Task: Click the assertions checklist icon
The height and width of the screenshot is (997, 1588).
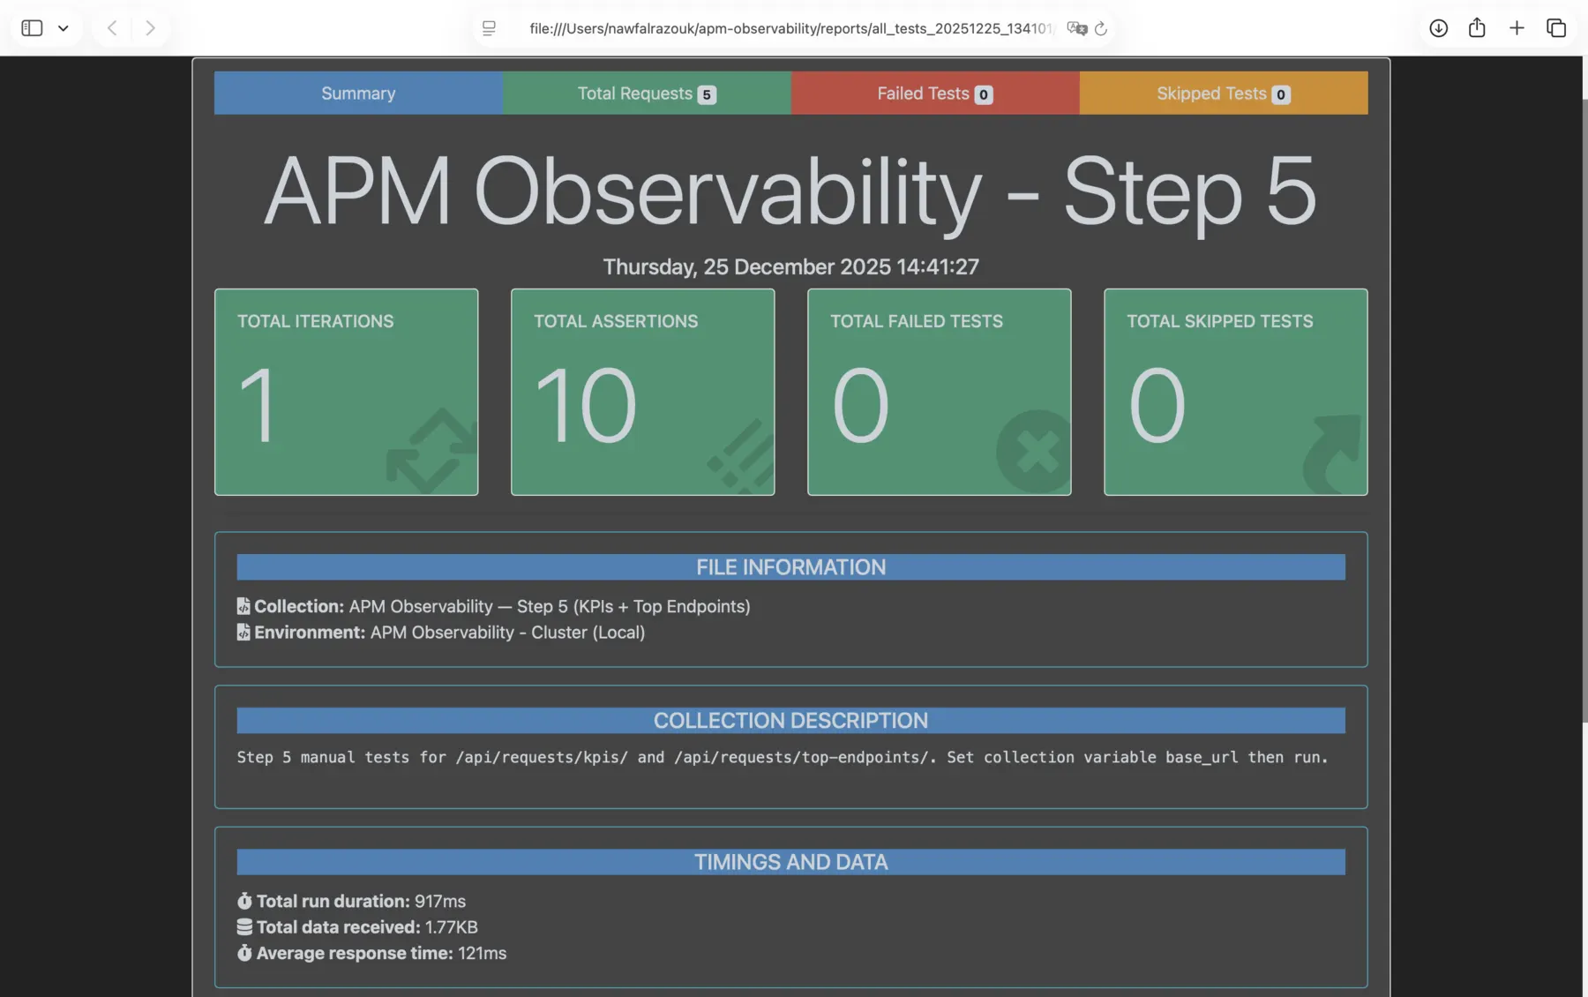Action: 741,456
